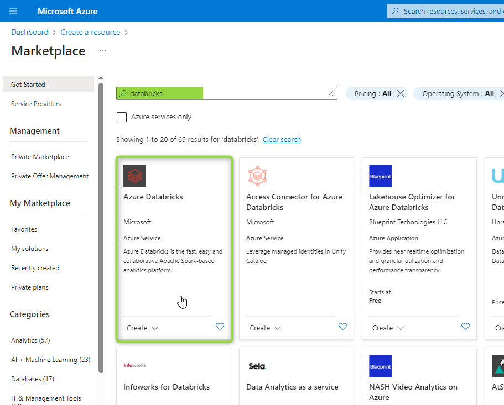Click in the databricks marketplace search field

pyautogui.click(x=227, y=93)
